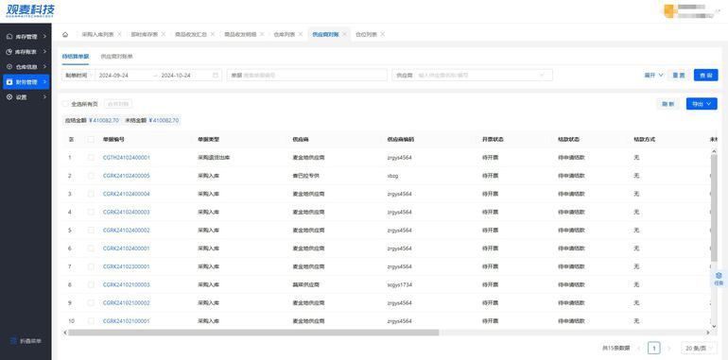Go to next page arrow
Image resolution: width=728 pixels, height=360 pixels.
pyautogui.click(x=669, y=348)
